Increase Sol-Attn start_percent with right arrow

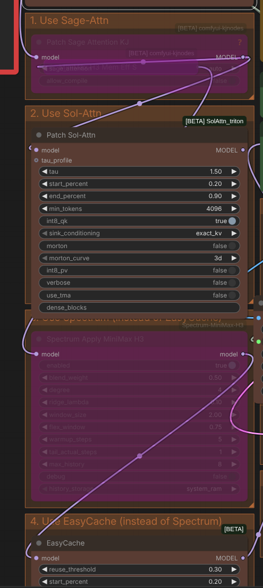[x=234, y=184]
